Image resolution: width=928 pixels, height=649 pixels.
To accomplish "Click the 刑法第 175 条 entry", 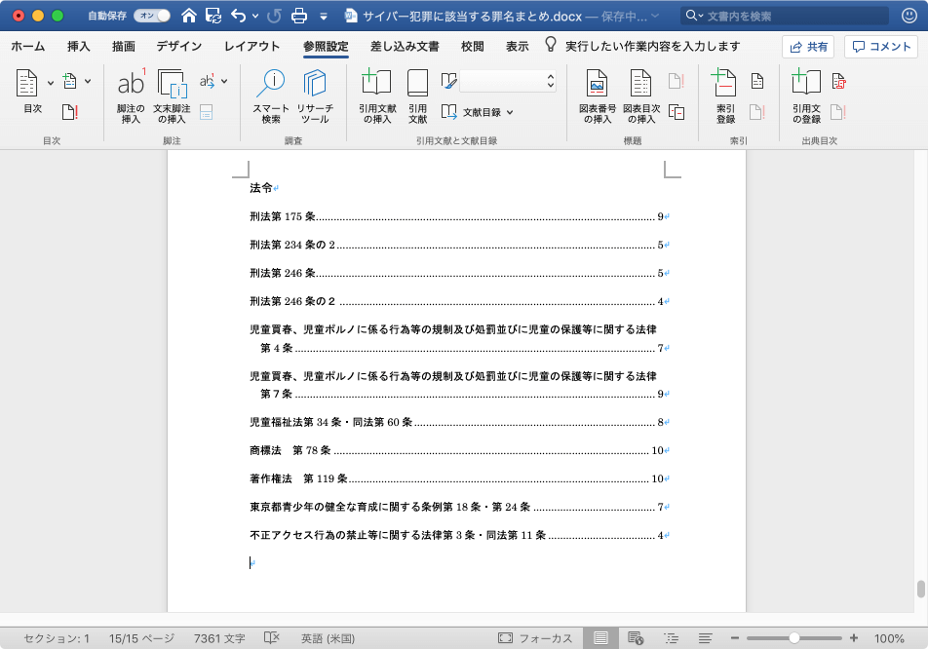I will click(x=459, y=216).
